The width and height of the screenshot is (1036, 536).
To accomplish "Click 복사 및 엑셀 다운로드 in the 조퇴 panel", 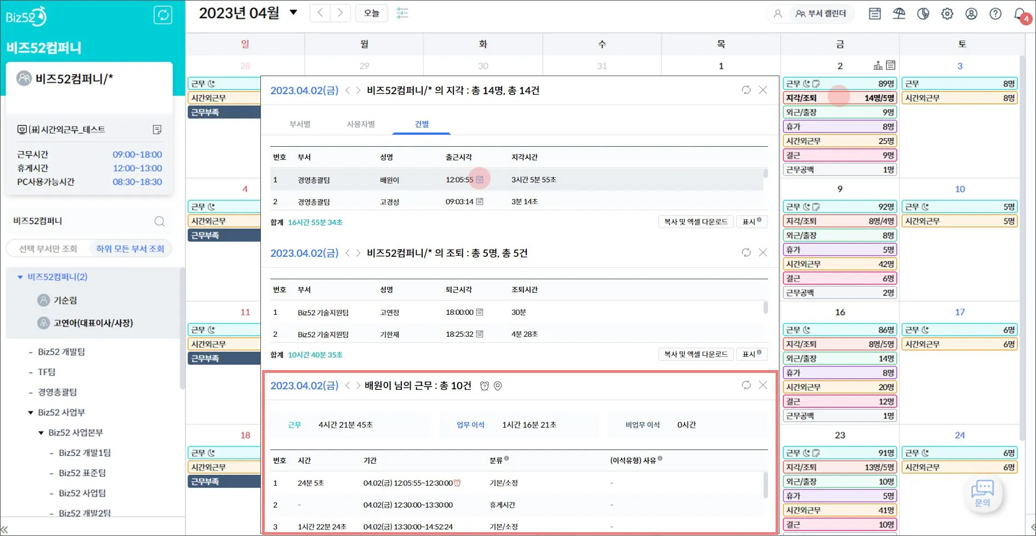I will (696, 354).
